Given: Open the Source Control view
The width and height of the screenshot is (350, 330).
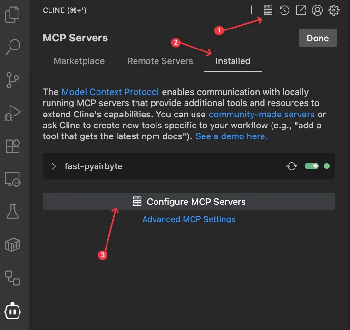Looking at the screenshot, I should coord(12,80).
